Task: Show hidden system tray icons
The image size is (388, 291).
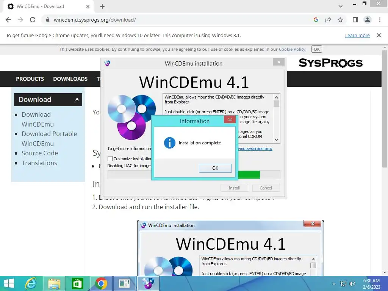Action: [334, 283]
